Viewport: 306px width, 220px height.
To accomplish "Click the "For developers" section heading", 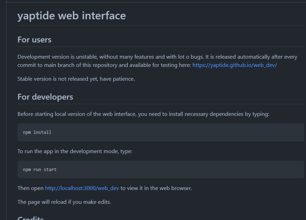I will coord(45,97).
